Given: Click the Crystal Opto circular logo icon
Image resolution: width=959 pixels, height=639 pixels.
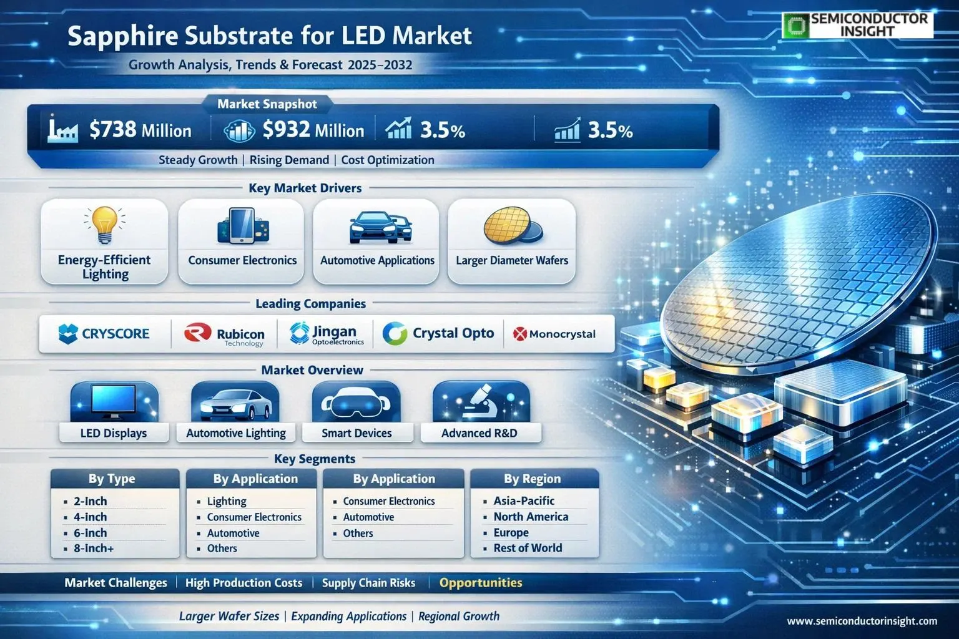Looking at the screenshot, I should point(395,334).
